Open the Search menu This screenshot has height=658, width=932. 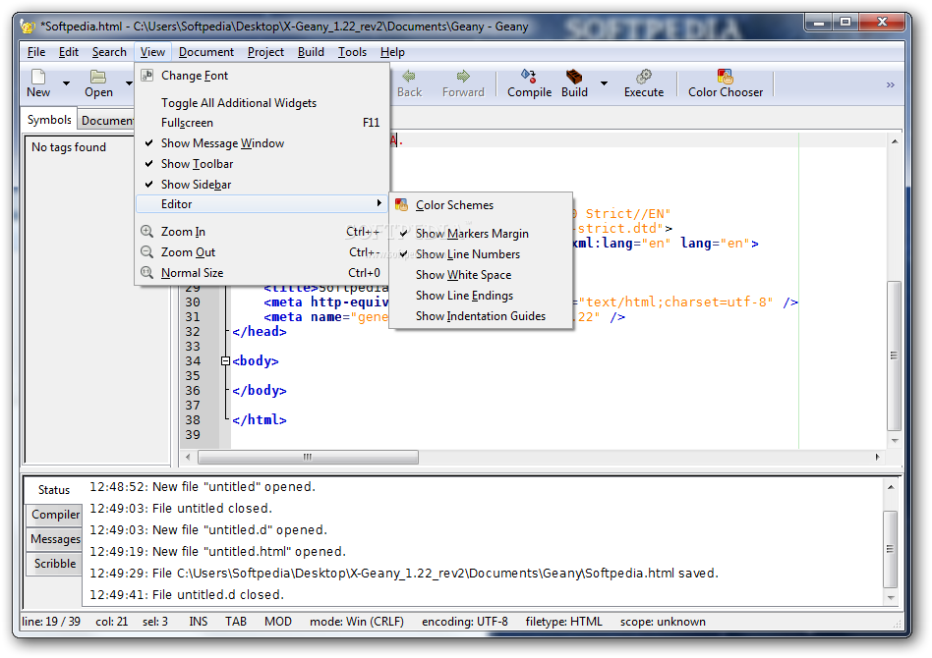coord(109,52)
